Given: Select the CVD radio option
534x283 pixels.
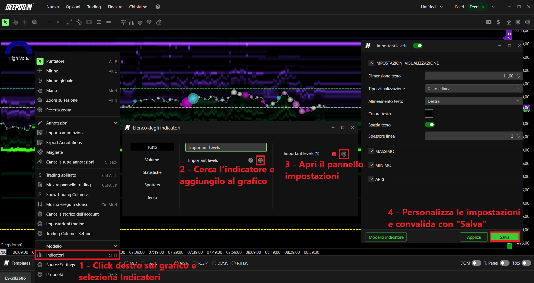Looking at the screenshot, I should (x=126, y=263).
